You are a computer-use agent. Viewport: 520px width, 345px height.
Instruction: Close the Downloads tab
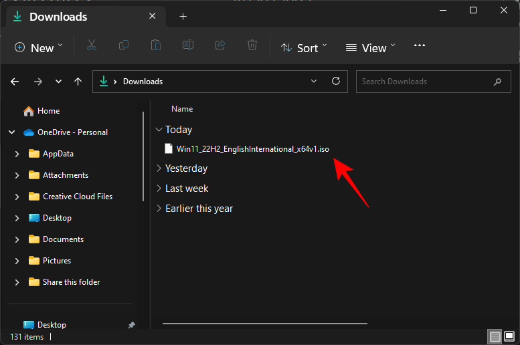coord(152,16)
